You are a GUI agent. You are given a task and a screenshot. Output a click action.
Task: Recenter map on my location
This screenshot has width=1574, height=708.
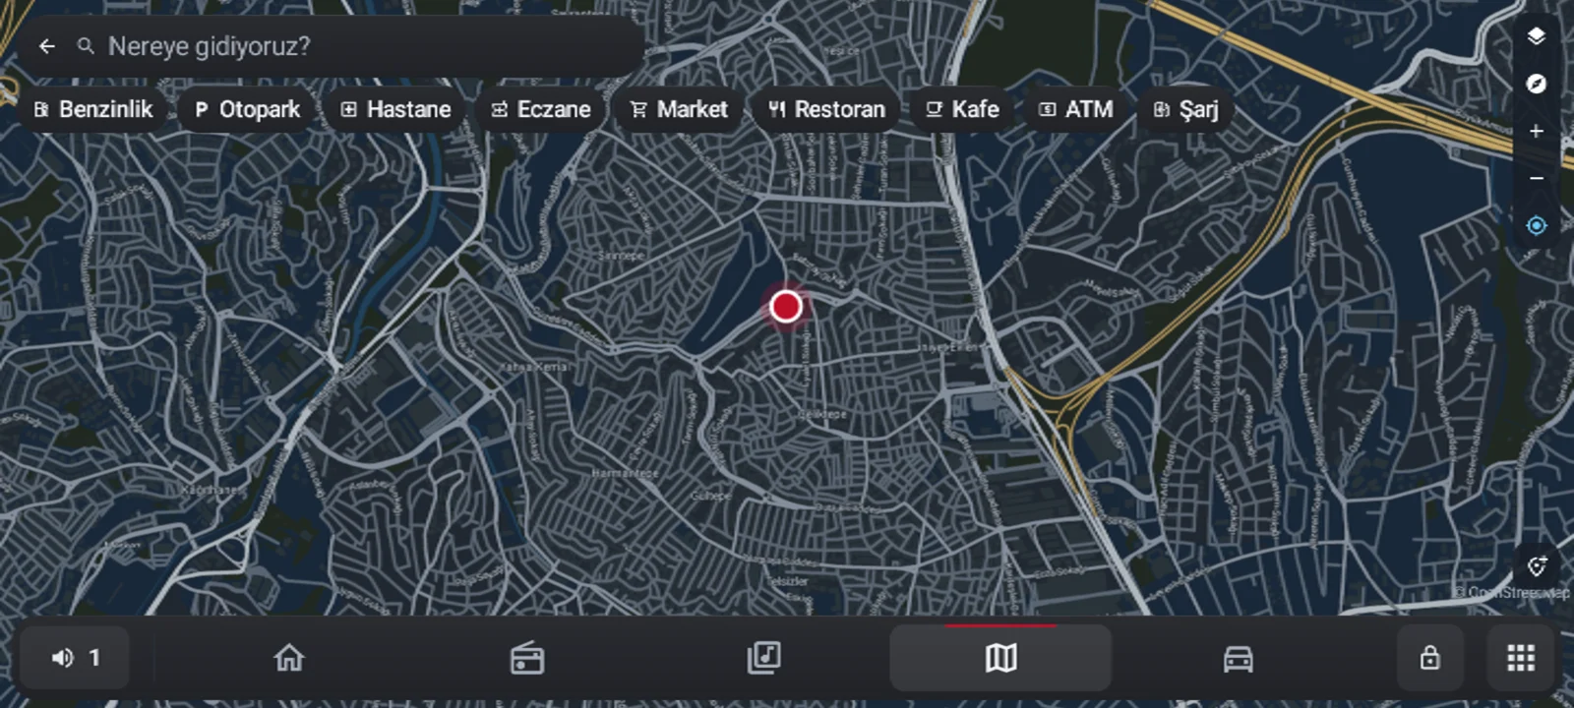1536,226
